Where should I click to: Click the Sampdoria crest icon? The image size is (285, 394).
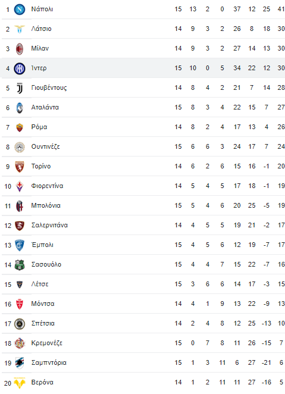pyautogui.click(x=20, y=363)
